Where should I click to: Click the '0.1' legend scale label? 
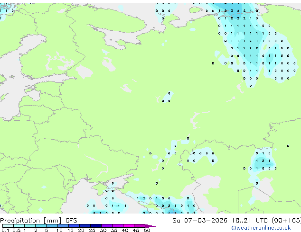[5, 230]
